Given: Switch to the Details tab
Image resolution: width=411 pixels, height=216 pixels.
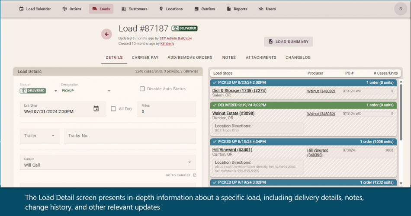Looking at the screenshot, I should 114,57.
